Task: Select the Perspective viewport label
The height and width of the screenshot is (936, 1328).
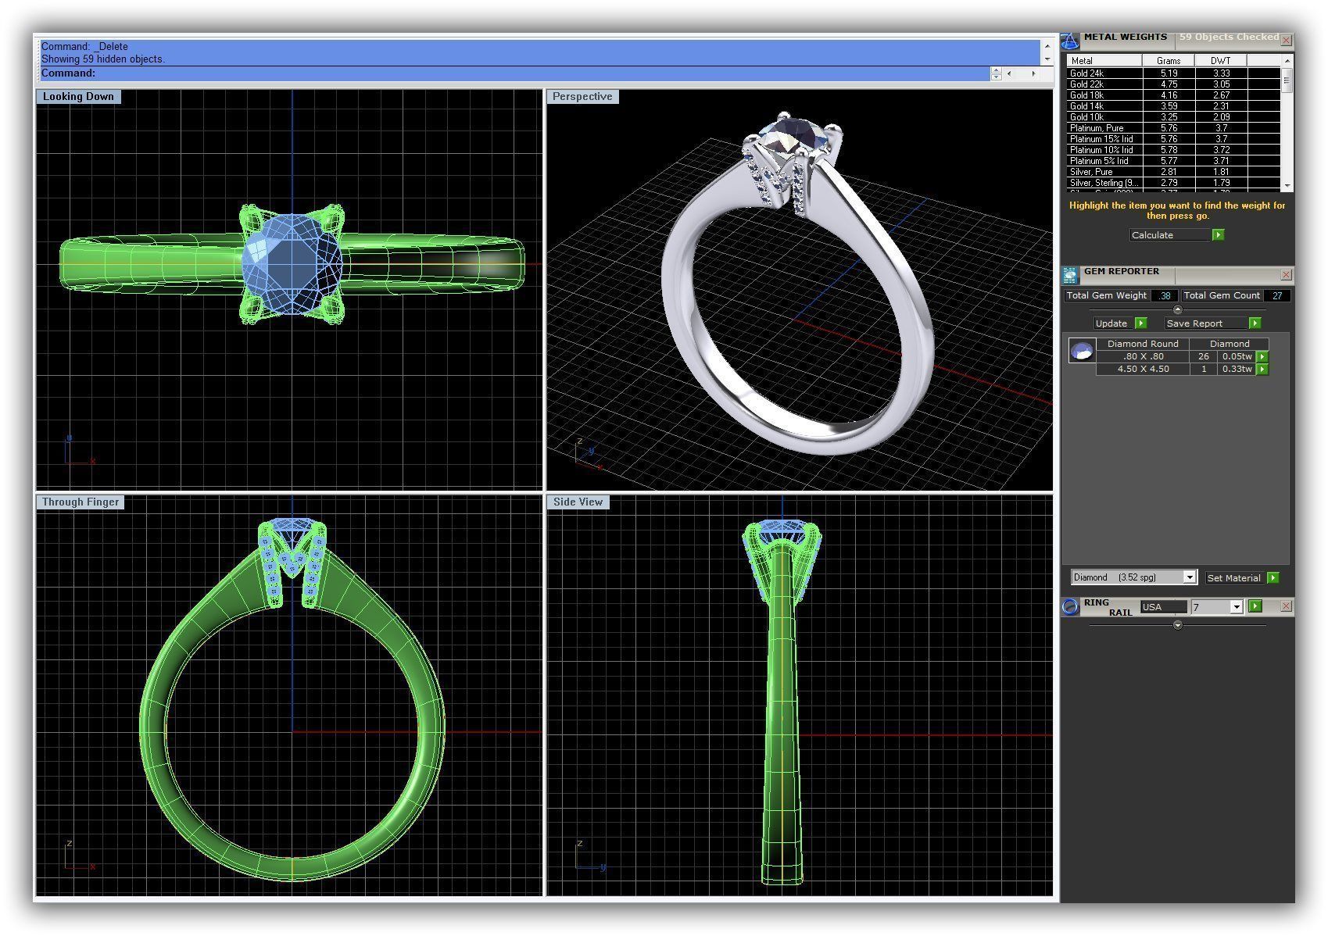Action: (x=582, y=97)
